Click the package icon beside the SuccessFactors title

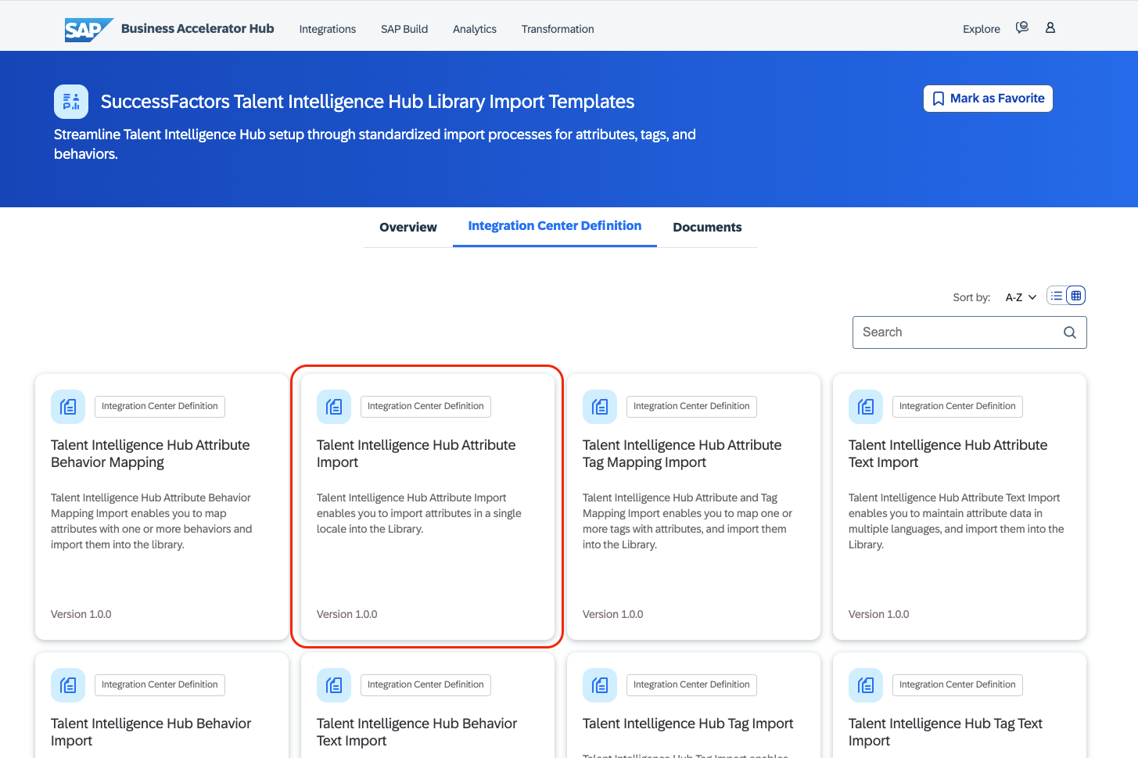tap(71, 102)
